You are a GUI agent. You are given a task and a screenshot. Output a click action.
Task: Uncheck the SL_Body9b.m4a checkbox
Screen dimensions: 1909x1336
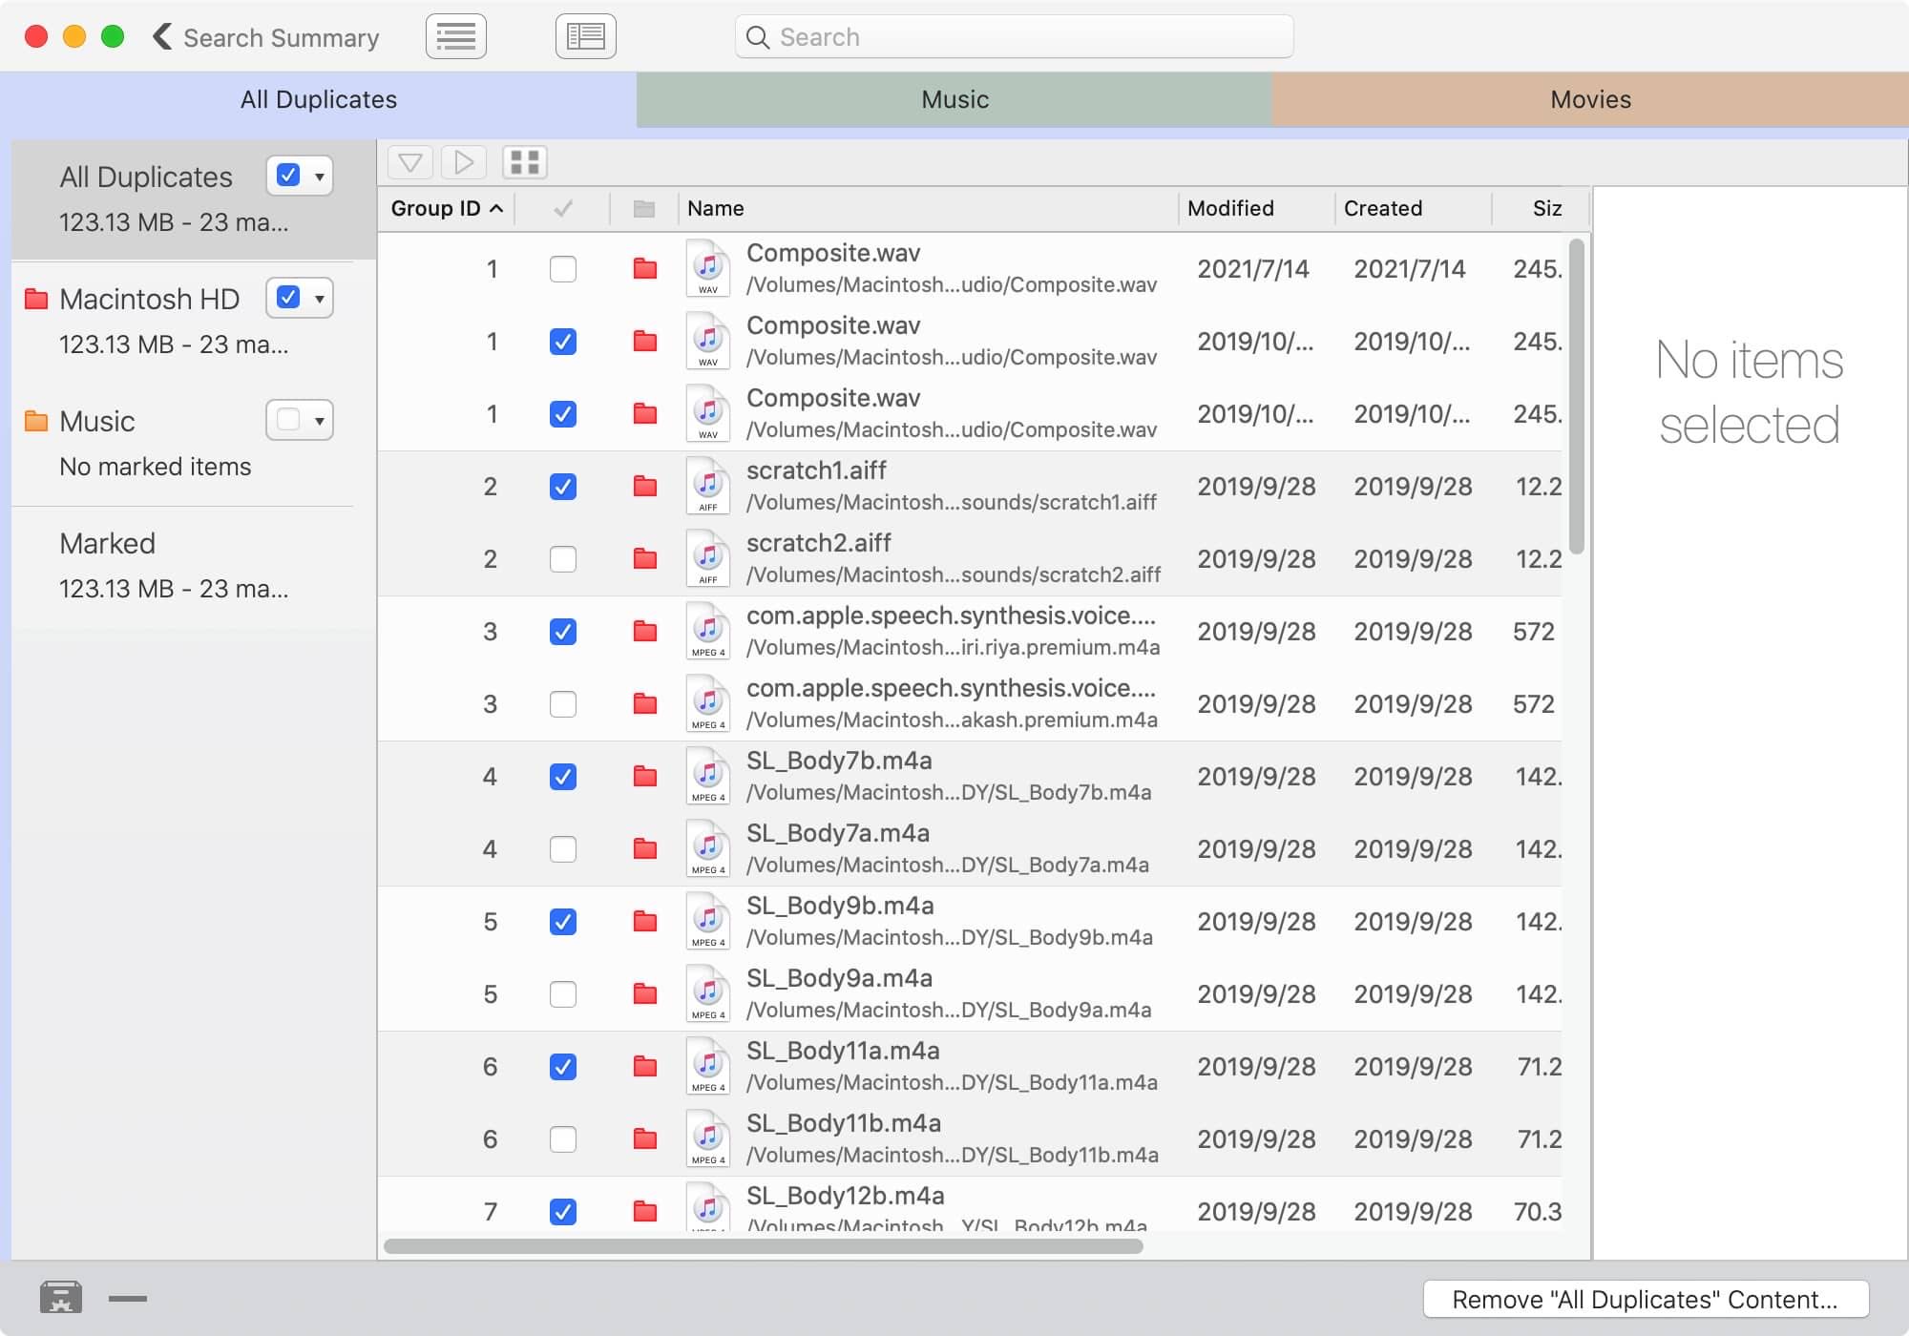click(563, 922)
